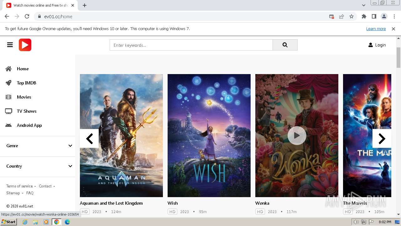Click the Home house icon in sidebar
Viewport: 401px width, 226px height.
[8, 69]
